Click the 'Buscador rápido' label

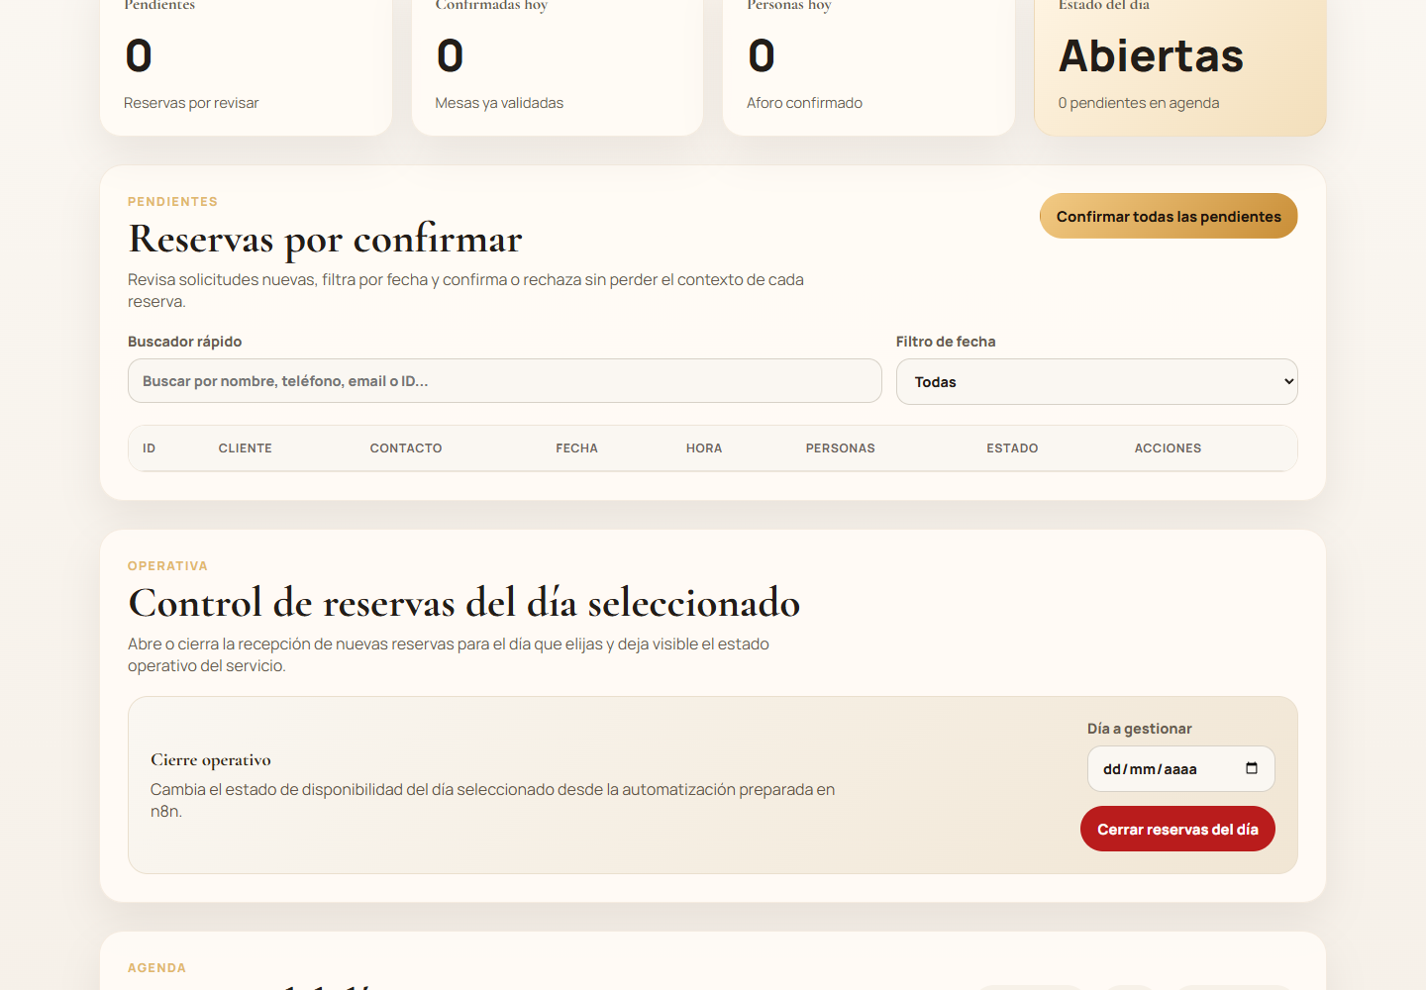click(x=185, y=342)
